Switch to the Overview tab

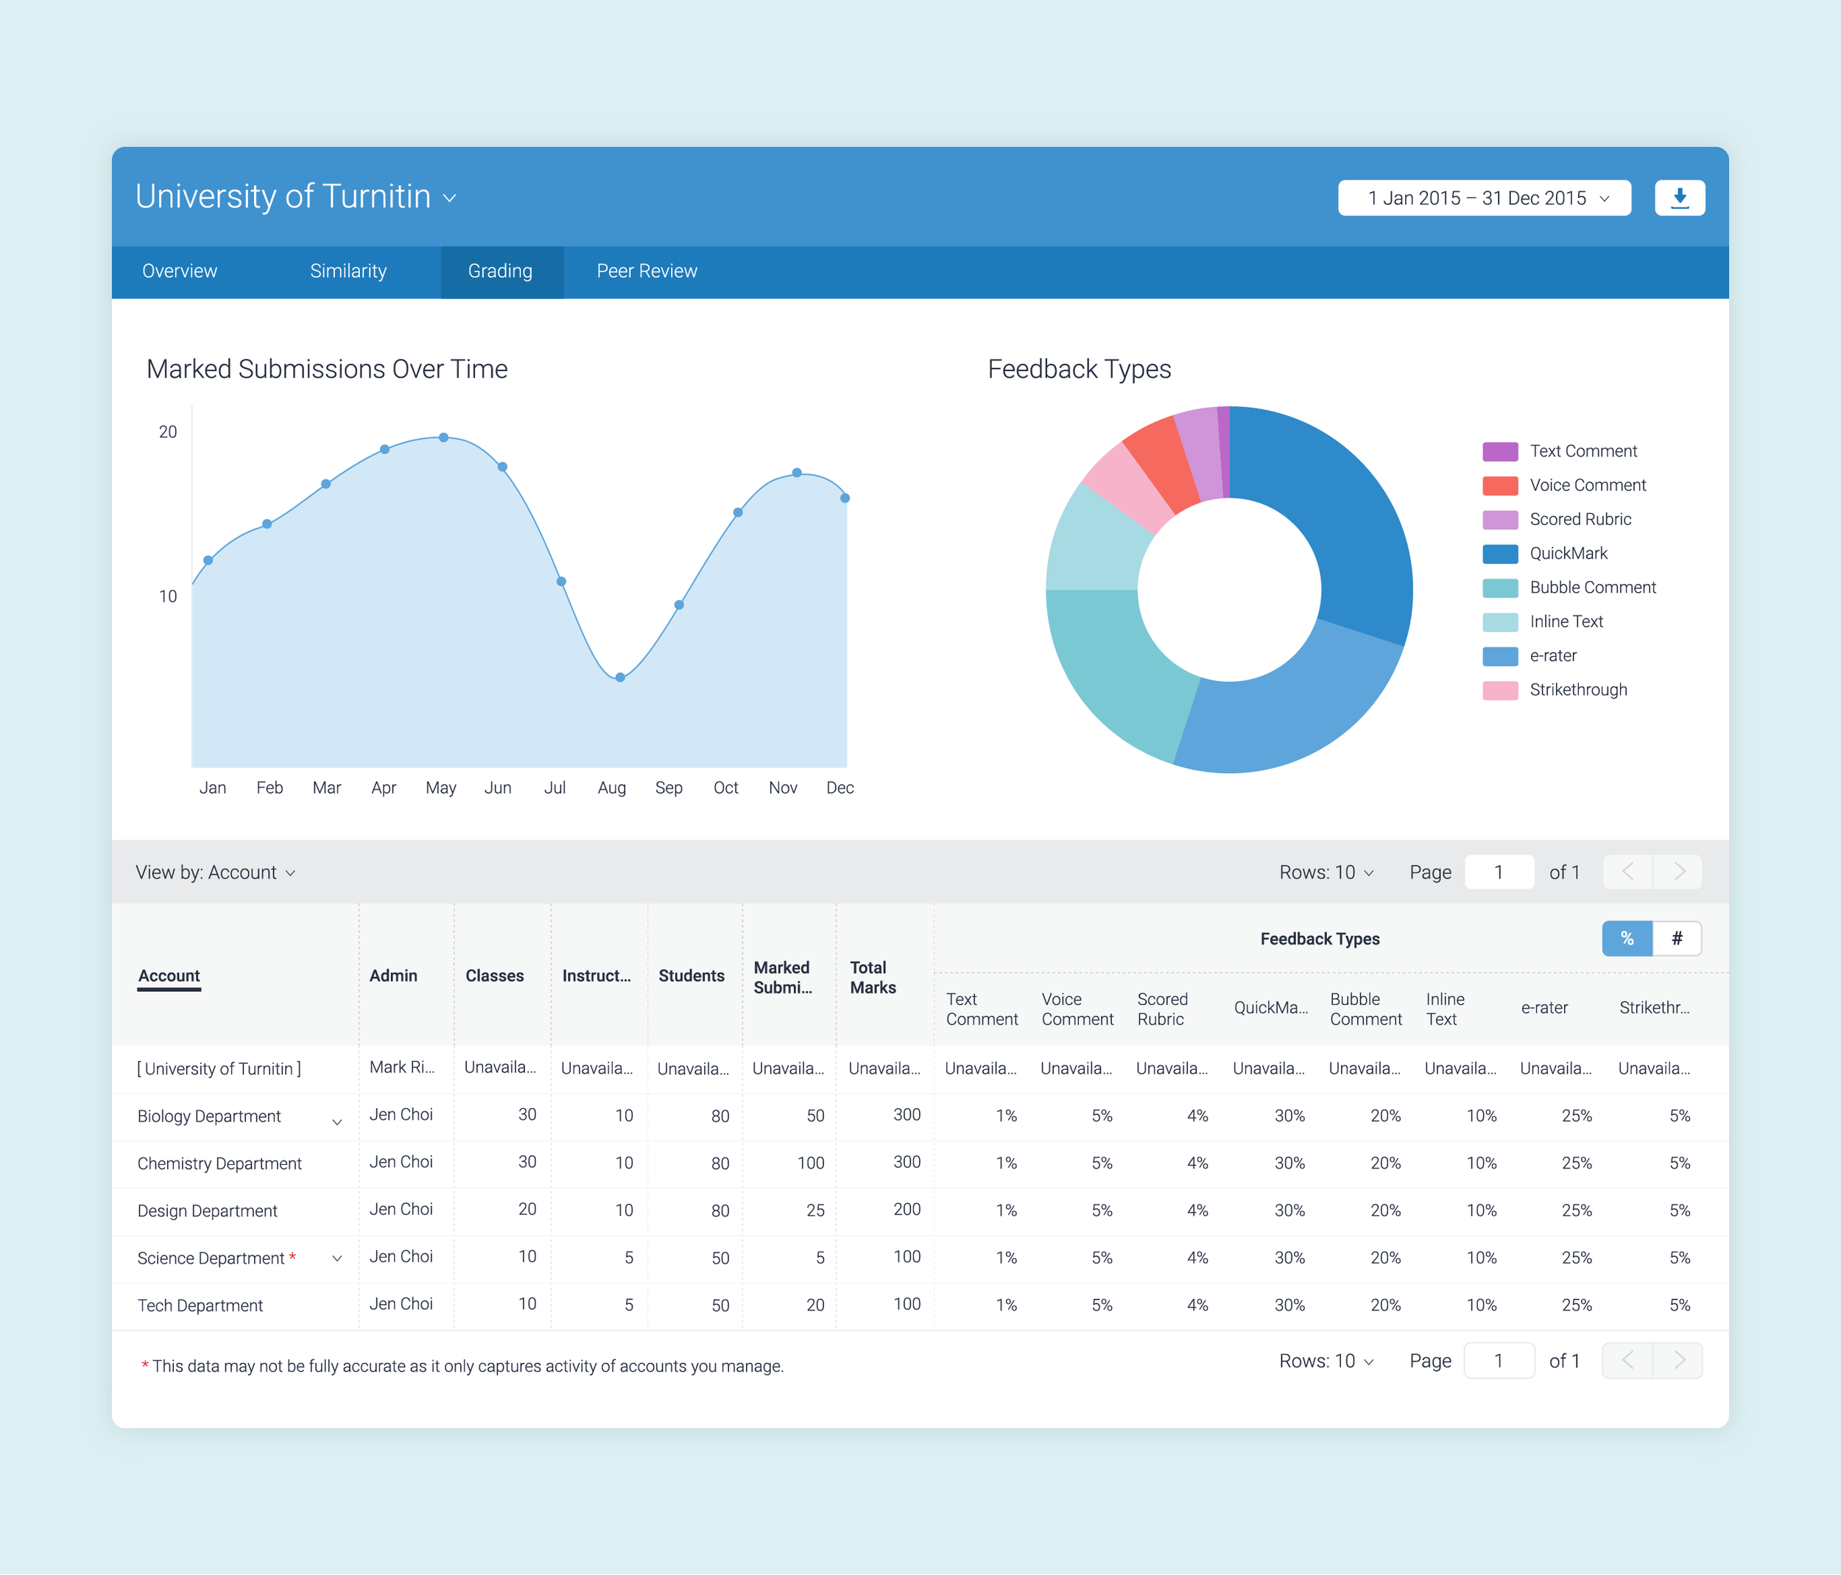point(180,271)
